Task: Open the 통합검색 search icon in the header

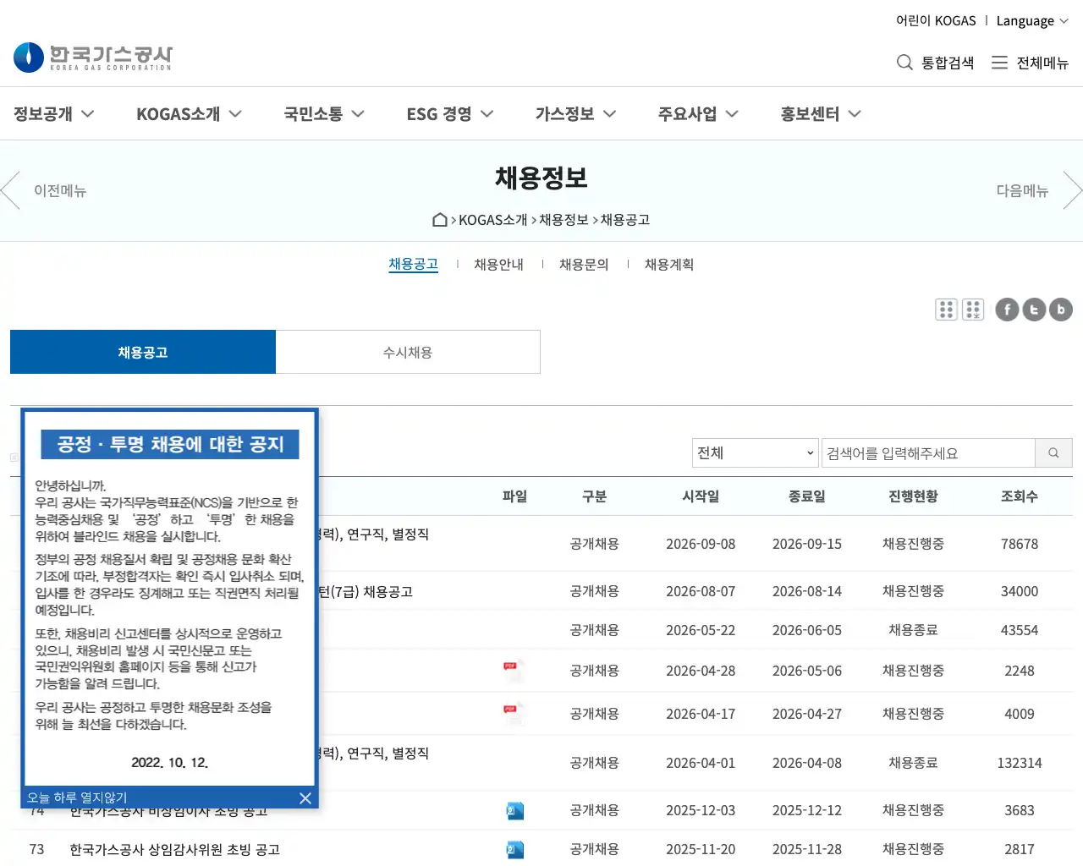Action: [x=904, y=63]
